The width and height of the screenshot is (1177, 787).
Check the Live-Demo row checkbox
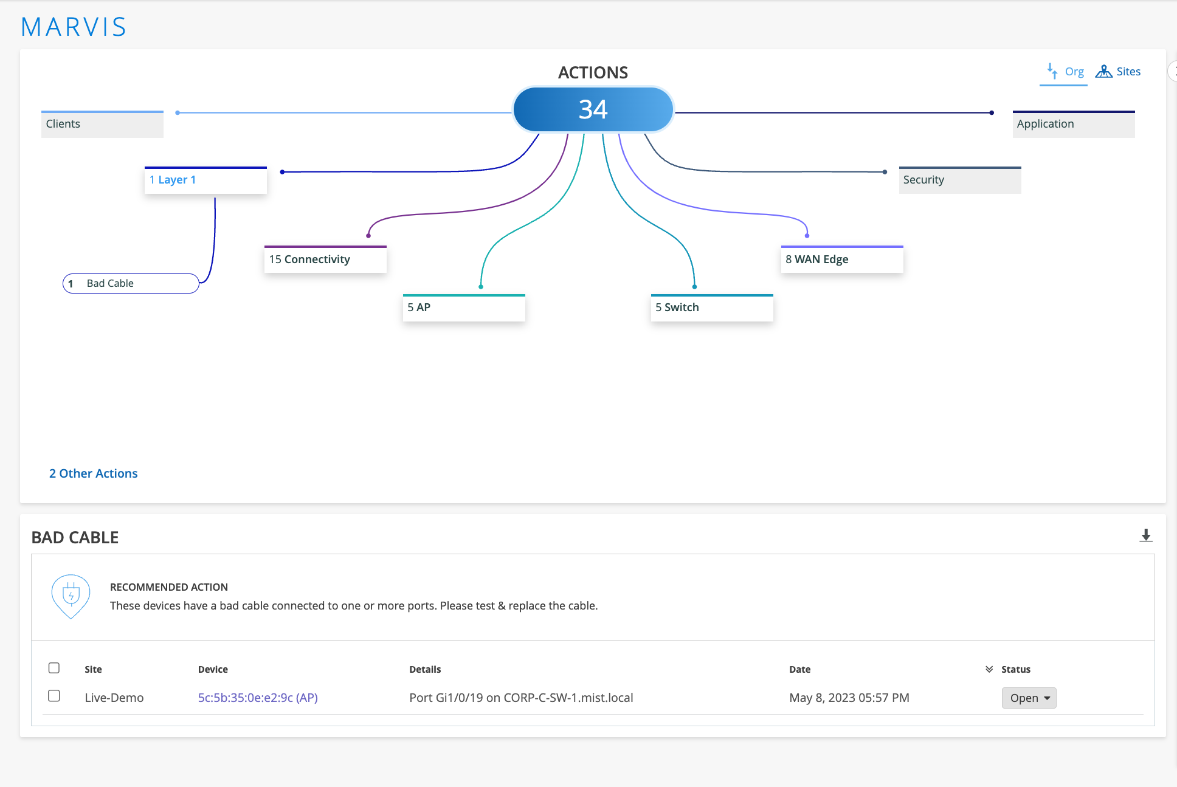(54, 696)
